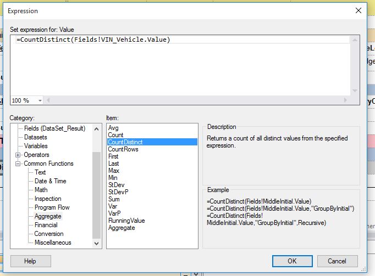Collapse the Common Functions node
The height and width of the screenshot is (276, 375).
[x=18, y=164]
